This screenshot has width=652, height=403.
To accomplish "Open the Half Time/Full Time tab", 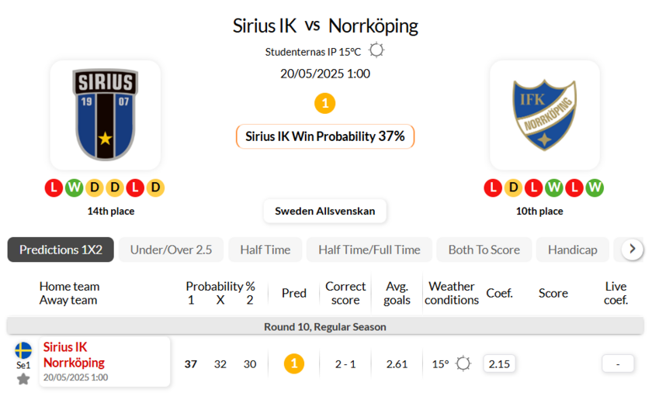I will (x=369, y=250).
